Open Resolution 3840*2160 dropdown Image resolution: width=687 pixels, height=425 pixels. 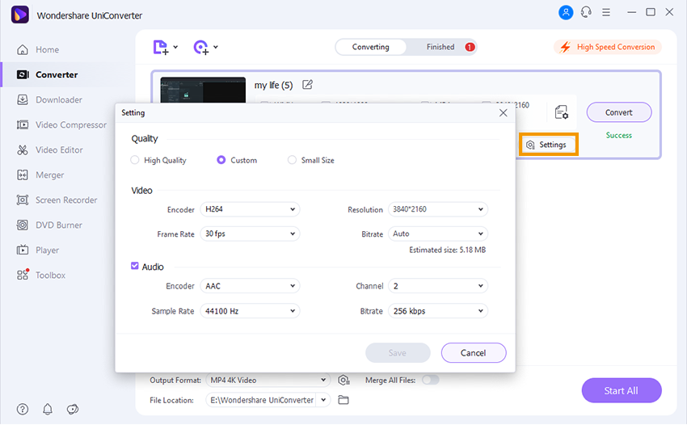click(x=438, y=209)
